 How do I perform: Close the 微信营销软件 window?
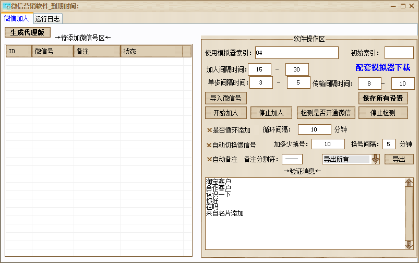tap(412, 6)
